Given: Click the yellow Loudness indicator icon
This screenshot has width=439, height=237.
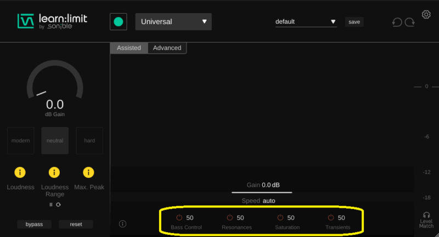Looking at the screenshot, I should (20, 173).
